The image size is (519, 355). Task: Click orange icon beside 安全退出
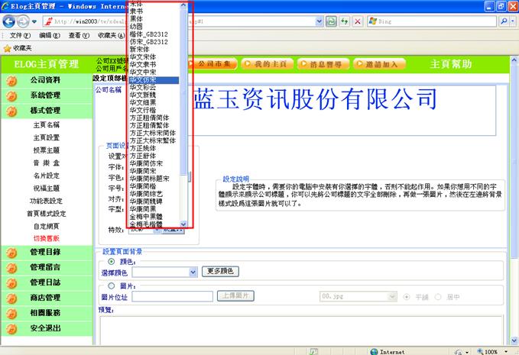[11, 328]
